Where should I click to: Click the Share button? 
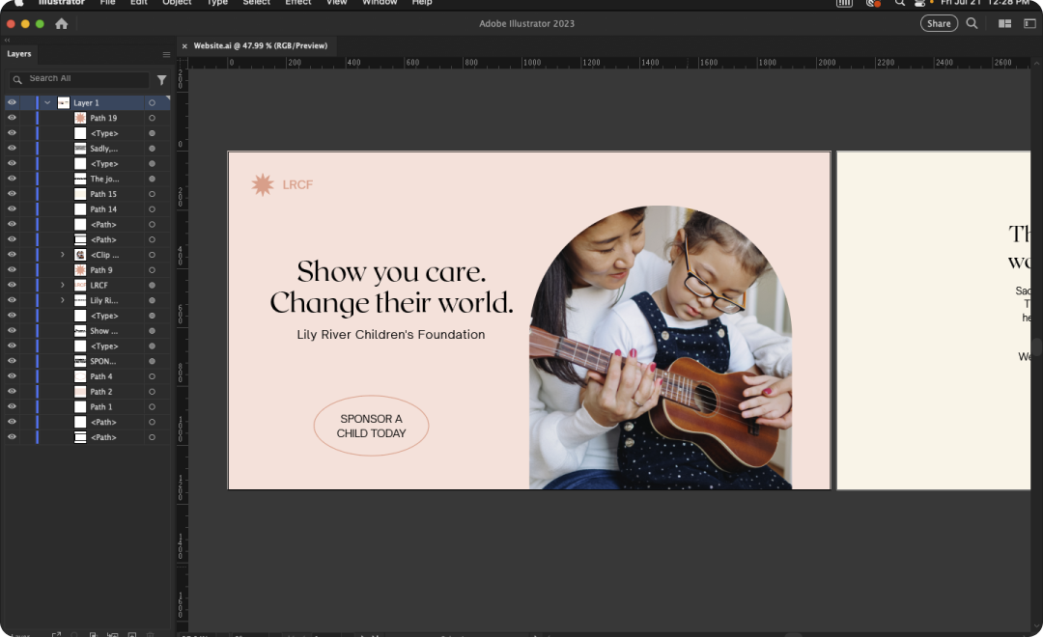tap(939, 23)
